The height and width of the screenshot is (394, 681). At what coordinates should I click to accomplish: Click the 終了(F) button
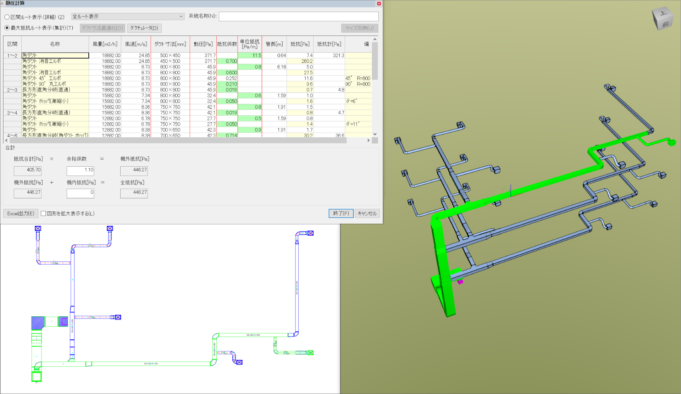[341, 213]
